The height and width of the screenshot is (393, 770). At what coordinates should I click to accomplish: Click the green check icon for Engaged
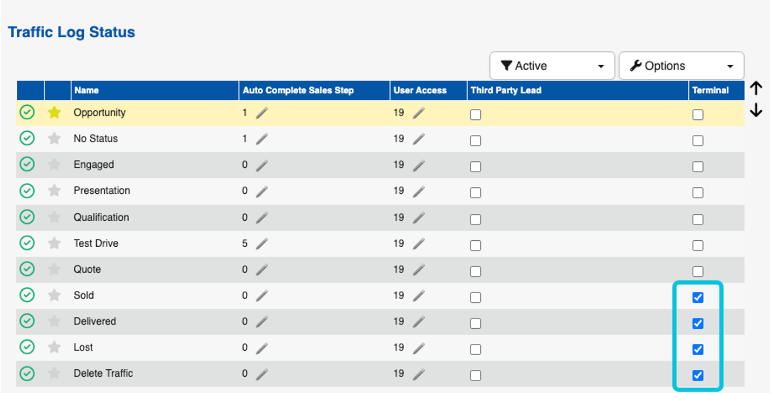click(27, 165)
